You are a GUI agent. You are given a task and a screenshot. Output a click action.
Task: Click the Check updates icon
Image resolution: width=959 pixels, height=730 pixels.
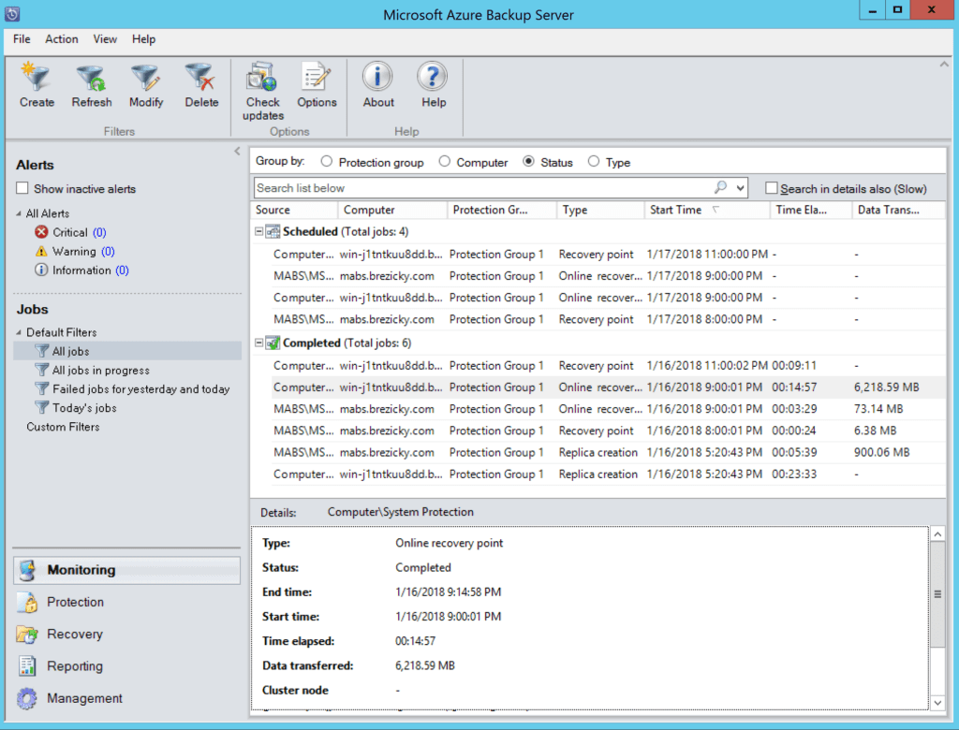(262, 78)
